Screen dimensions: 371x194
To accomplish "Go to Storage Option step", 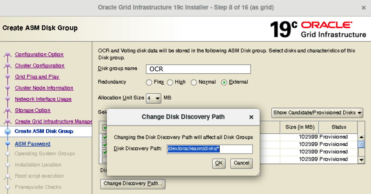I will point(33,110).
